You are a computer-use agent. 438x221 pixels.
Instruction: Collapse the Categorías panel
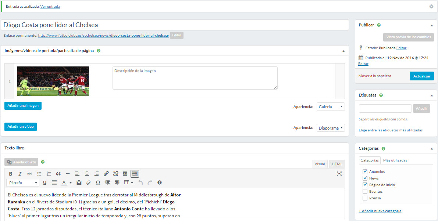(x=432, y=149)
